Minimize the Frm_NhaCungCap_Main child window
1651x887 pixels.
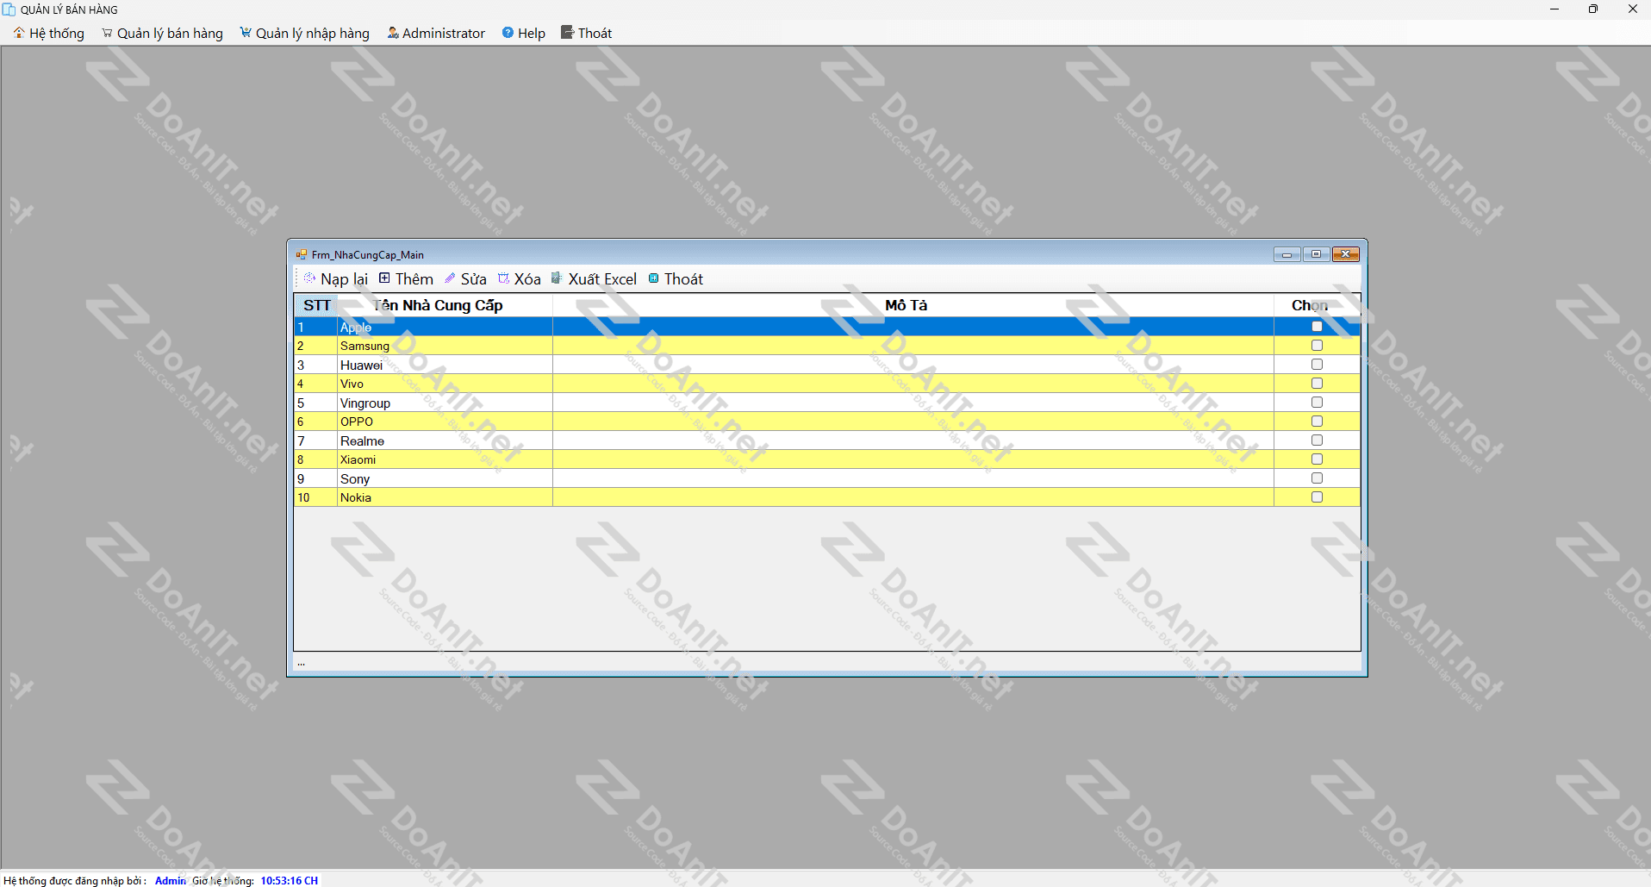(x=1287, y=254)
